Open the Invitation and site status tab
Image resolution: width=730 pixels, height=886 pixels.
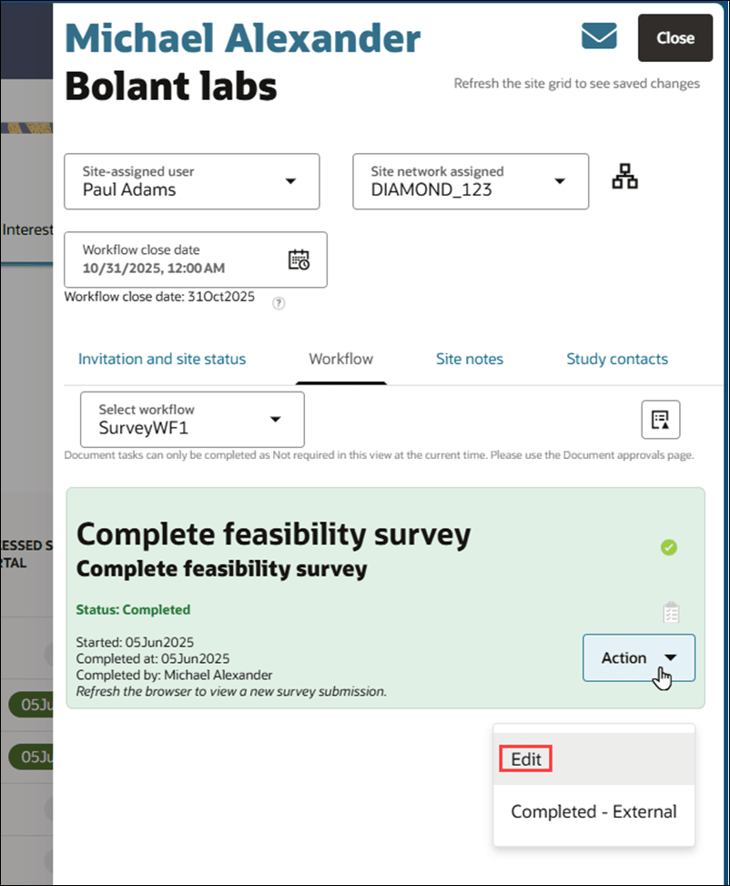coord(161,359)
